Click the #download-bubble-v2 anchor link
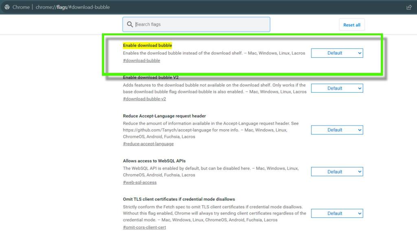 click(x=145, y=99)
